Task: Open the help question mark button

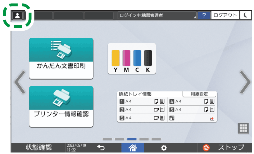Action: [204, 16]
